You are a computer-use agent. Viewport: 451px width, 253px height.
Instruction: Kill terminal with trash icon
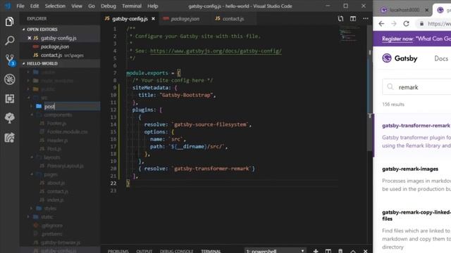point(340,251)
